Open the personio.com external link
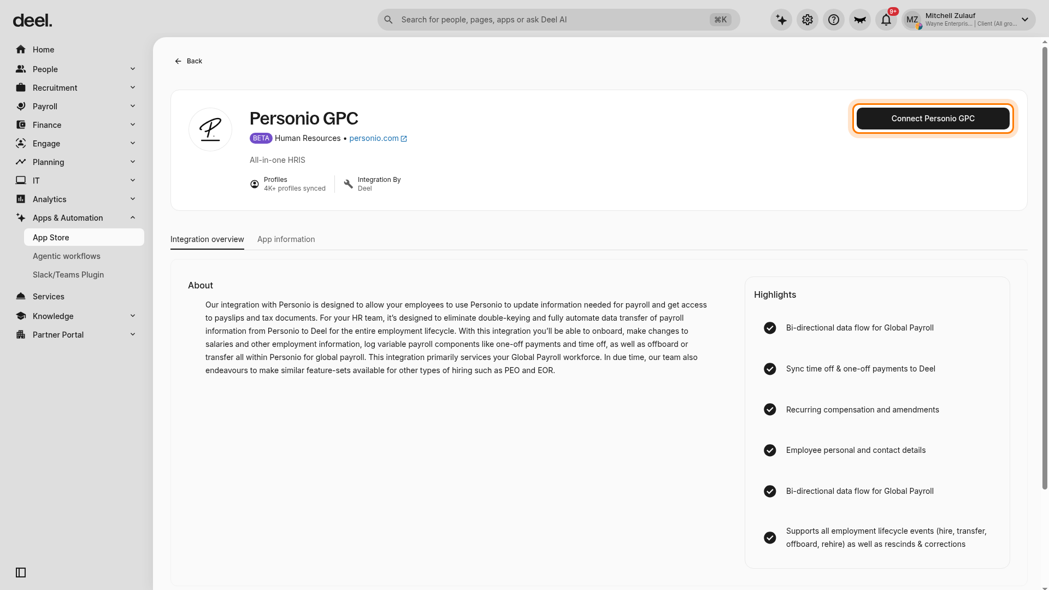The image size is (1049, 590). tap(378, 138)
